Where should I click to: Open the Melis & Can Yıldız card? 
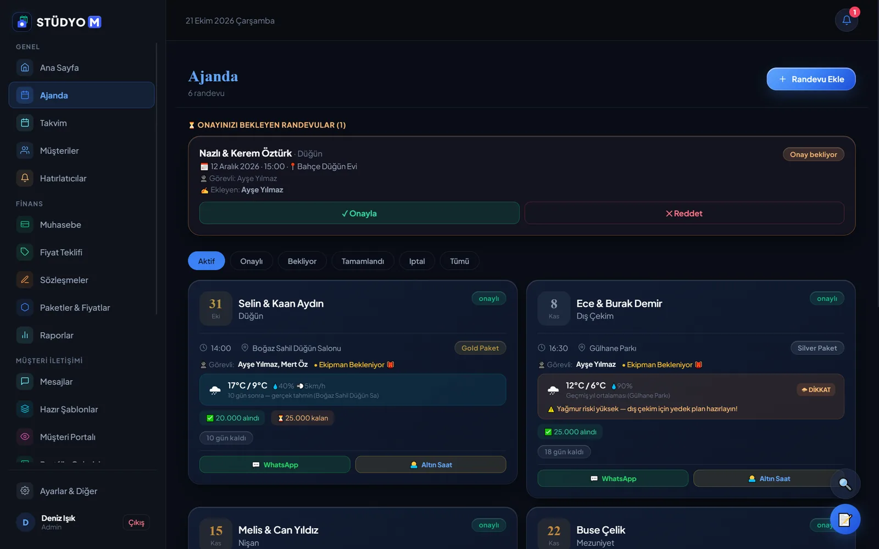click(353, 528)
